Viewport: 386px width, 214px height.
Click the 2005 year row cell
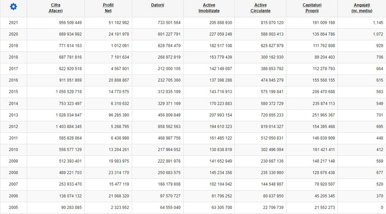click(x=13, y=207)
